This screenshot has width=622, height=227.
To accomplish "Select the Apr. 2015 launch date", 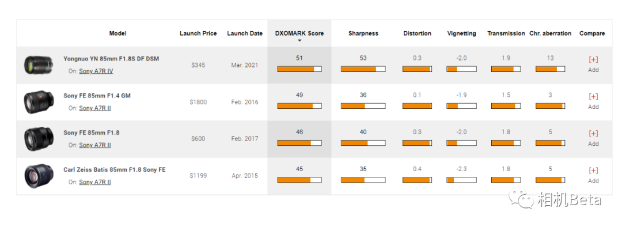I will click(245, 176).
